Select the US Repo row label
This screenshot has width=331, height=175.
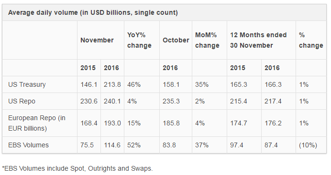point(22,101)
